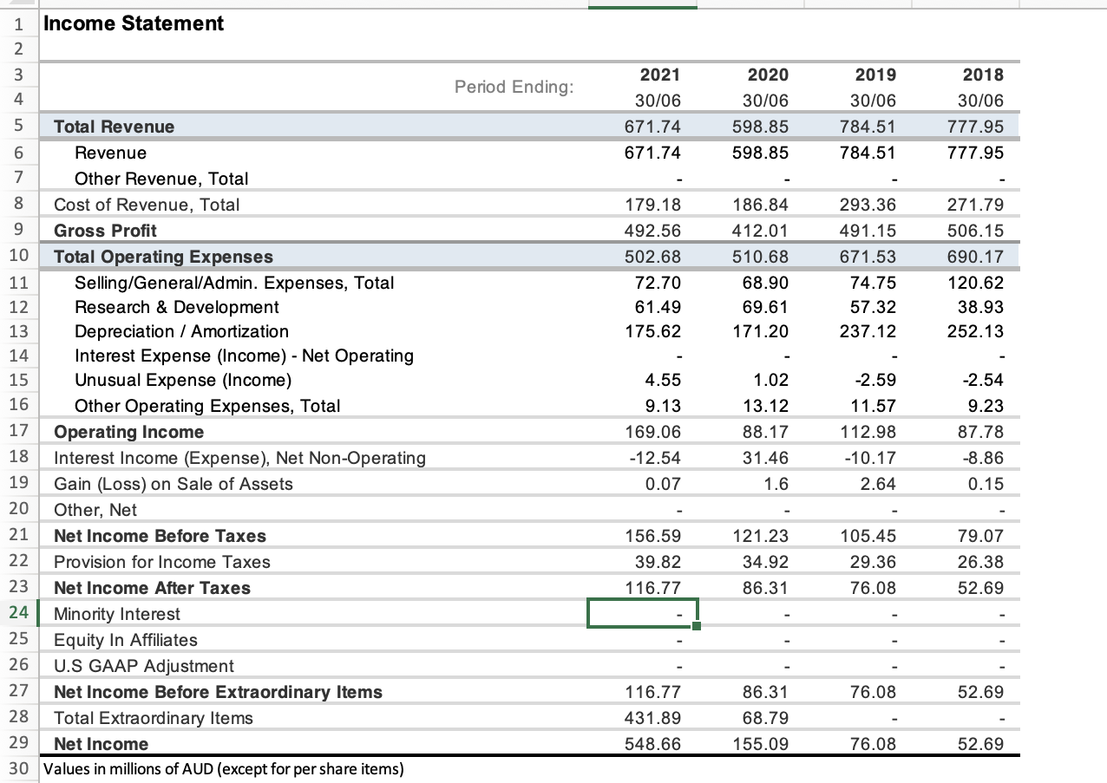Click the Research & Development label cell
The width and height of the screenshot is (1107, 783).
click(x=177, y=307)
